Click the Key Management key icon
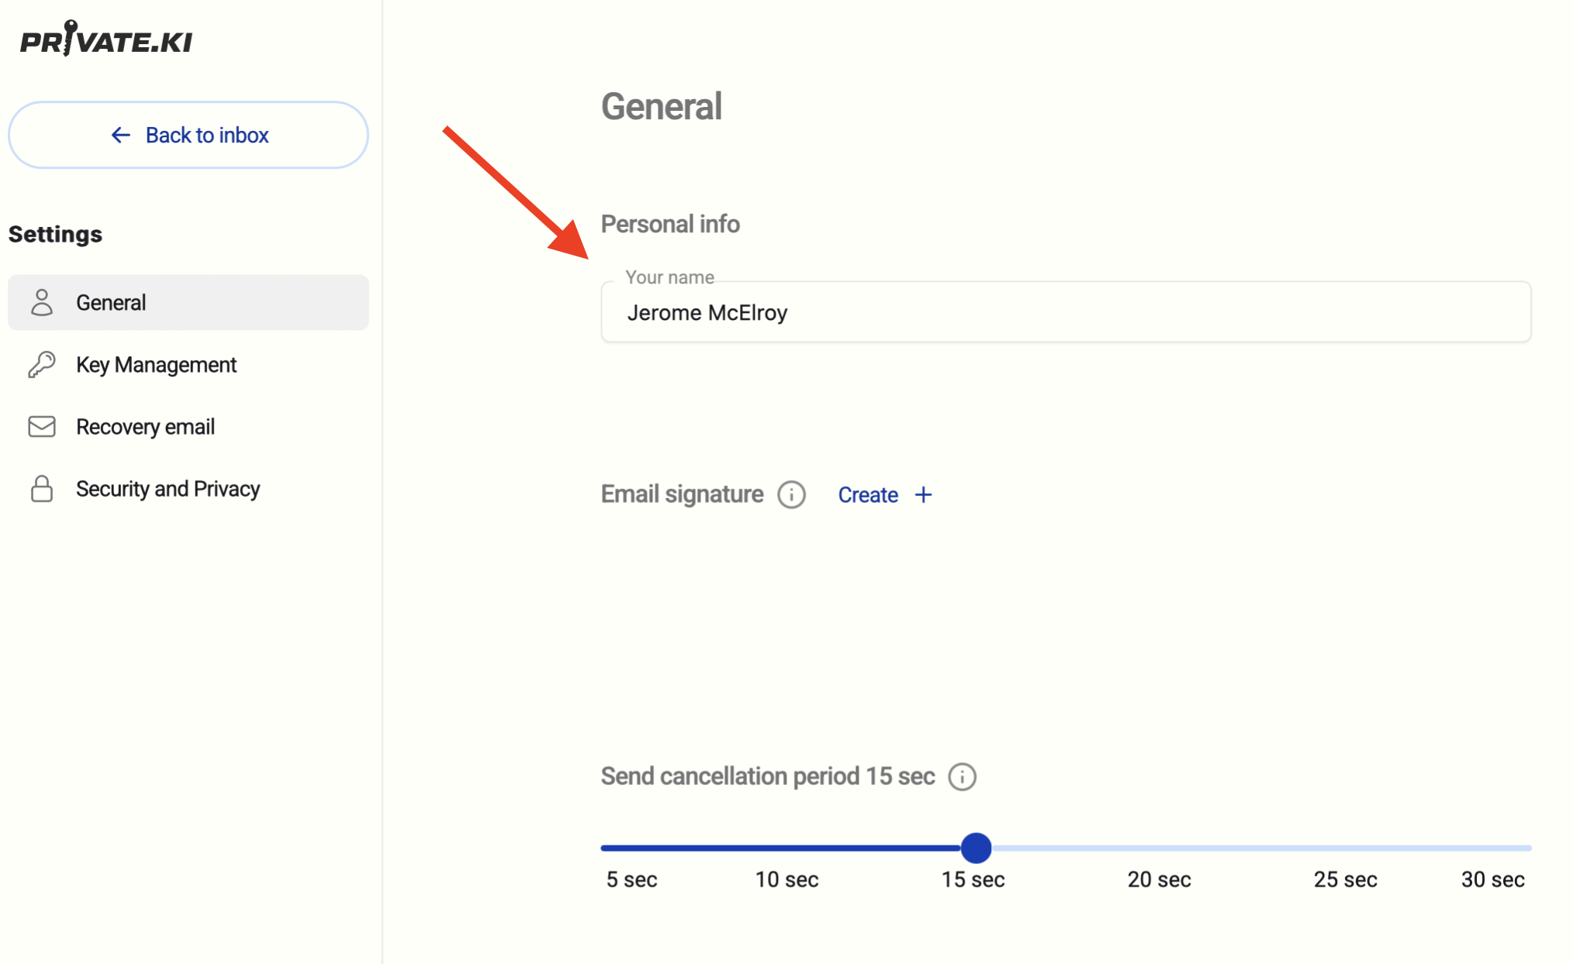 click(42, 364)
